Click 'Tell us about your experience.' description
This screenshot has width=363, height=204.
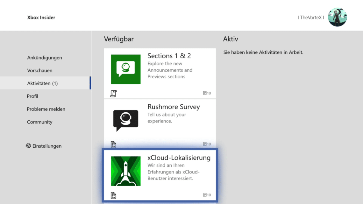pyautogui.click(x=167, y=118)
